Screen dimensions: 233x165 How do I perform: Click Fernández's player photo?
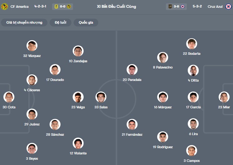132,125
